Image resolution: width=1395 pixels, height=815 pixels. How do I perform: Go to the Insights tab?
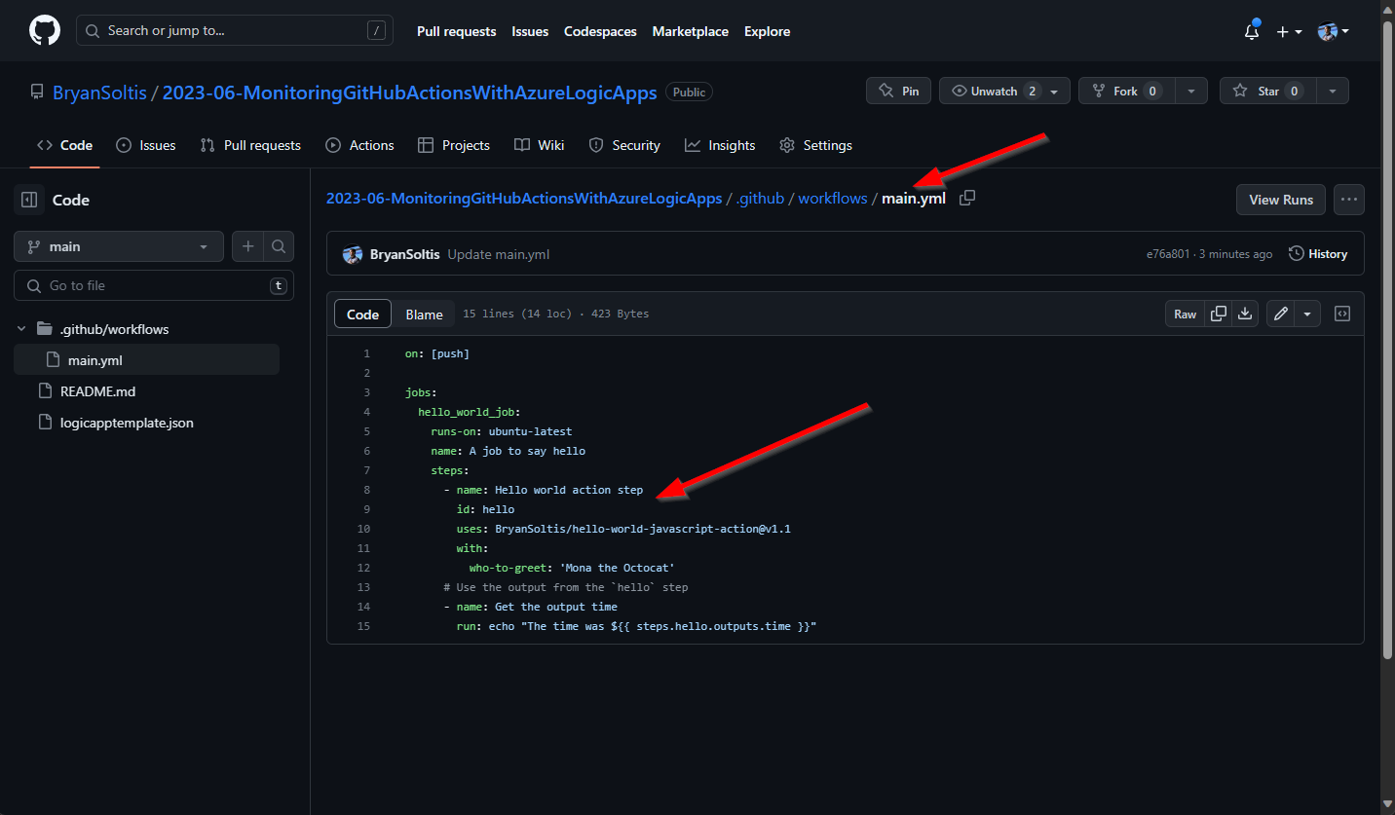[x=720, y=145]
